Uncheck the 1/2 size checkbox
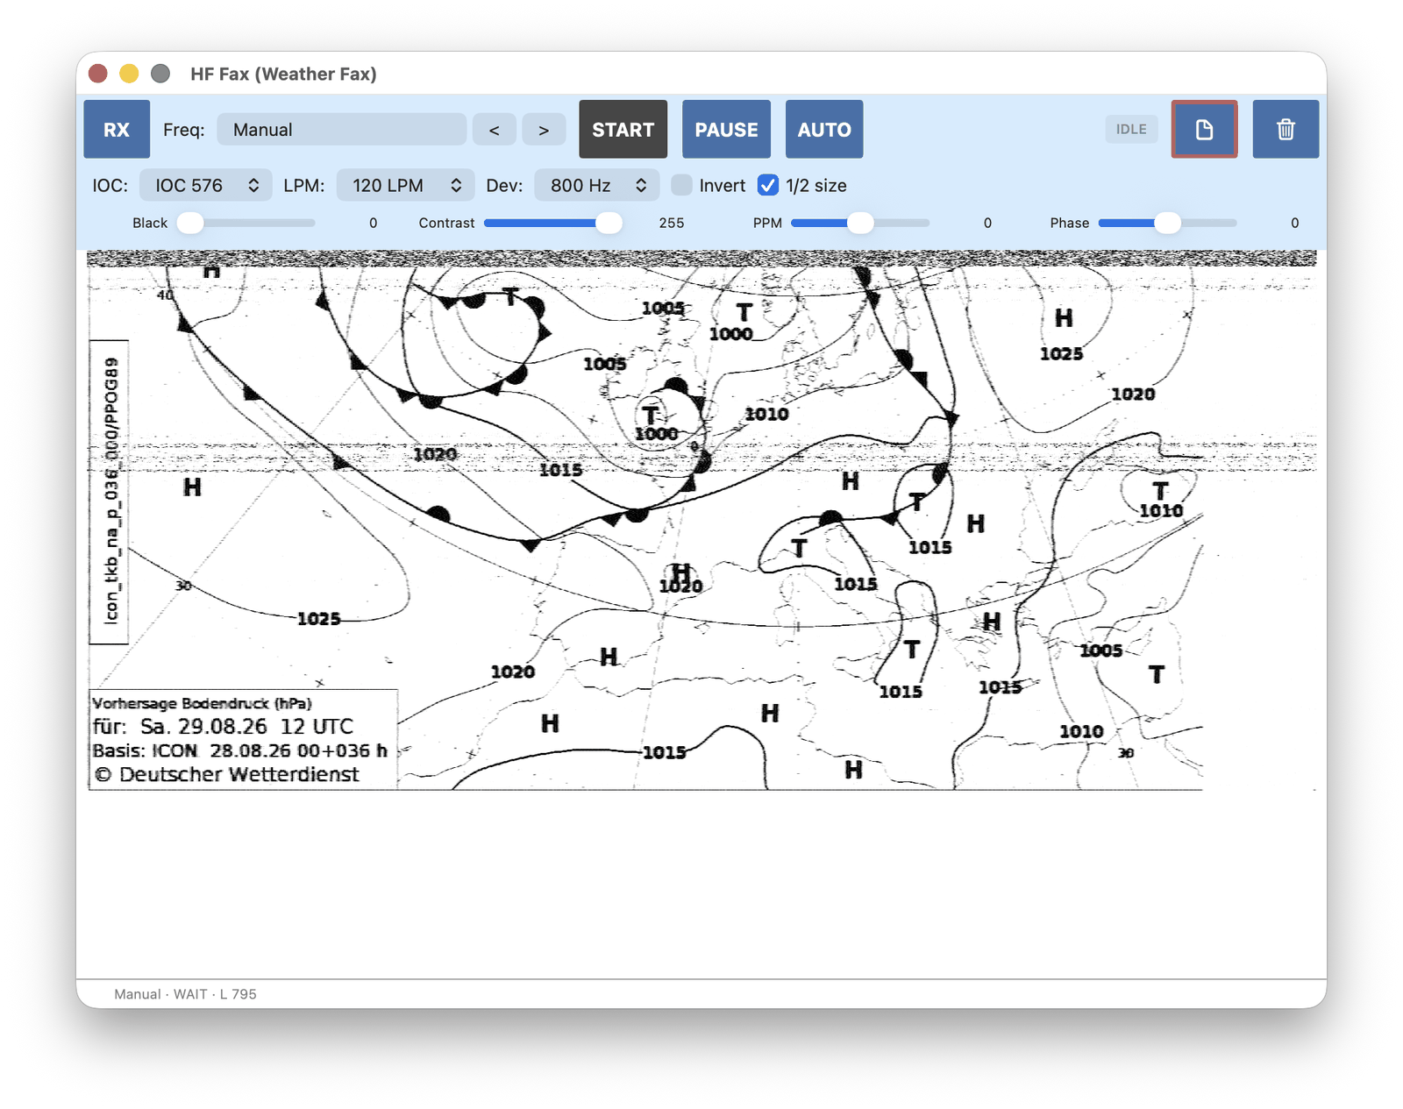Viewport: 1403px width, 1109px height. pos(767,185)
